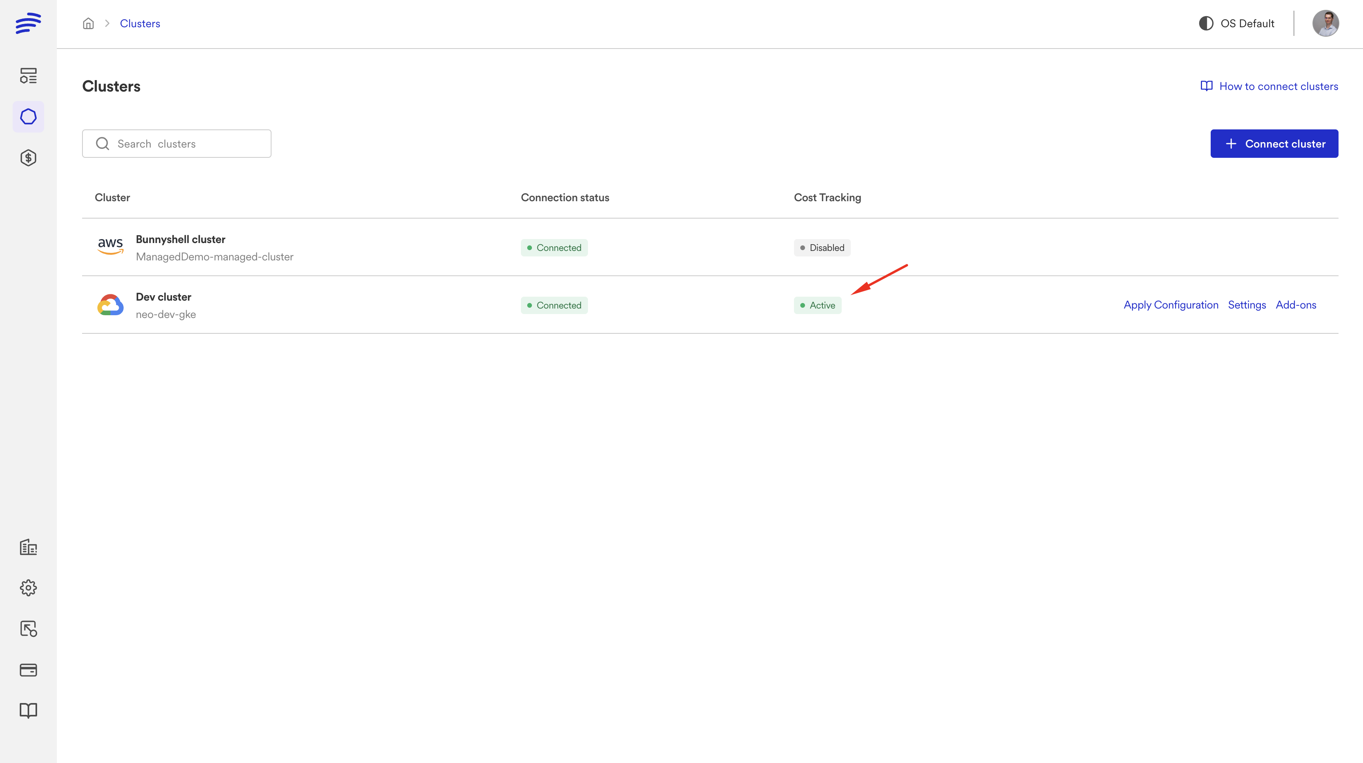Open the Organization building sidebar icon
The height and width of the screenshot is (763, 1363).
click(x=28, y=547)
